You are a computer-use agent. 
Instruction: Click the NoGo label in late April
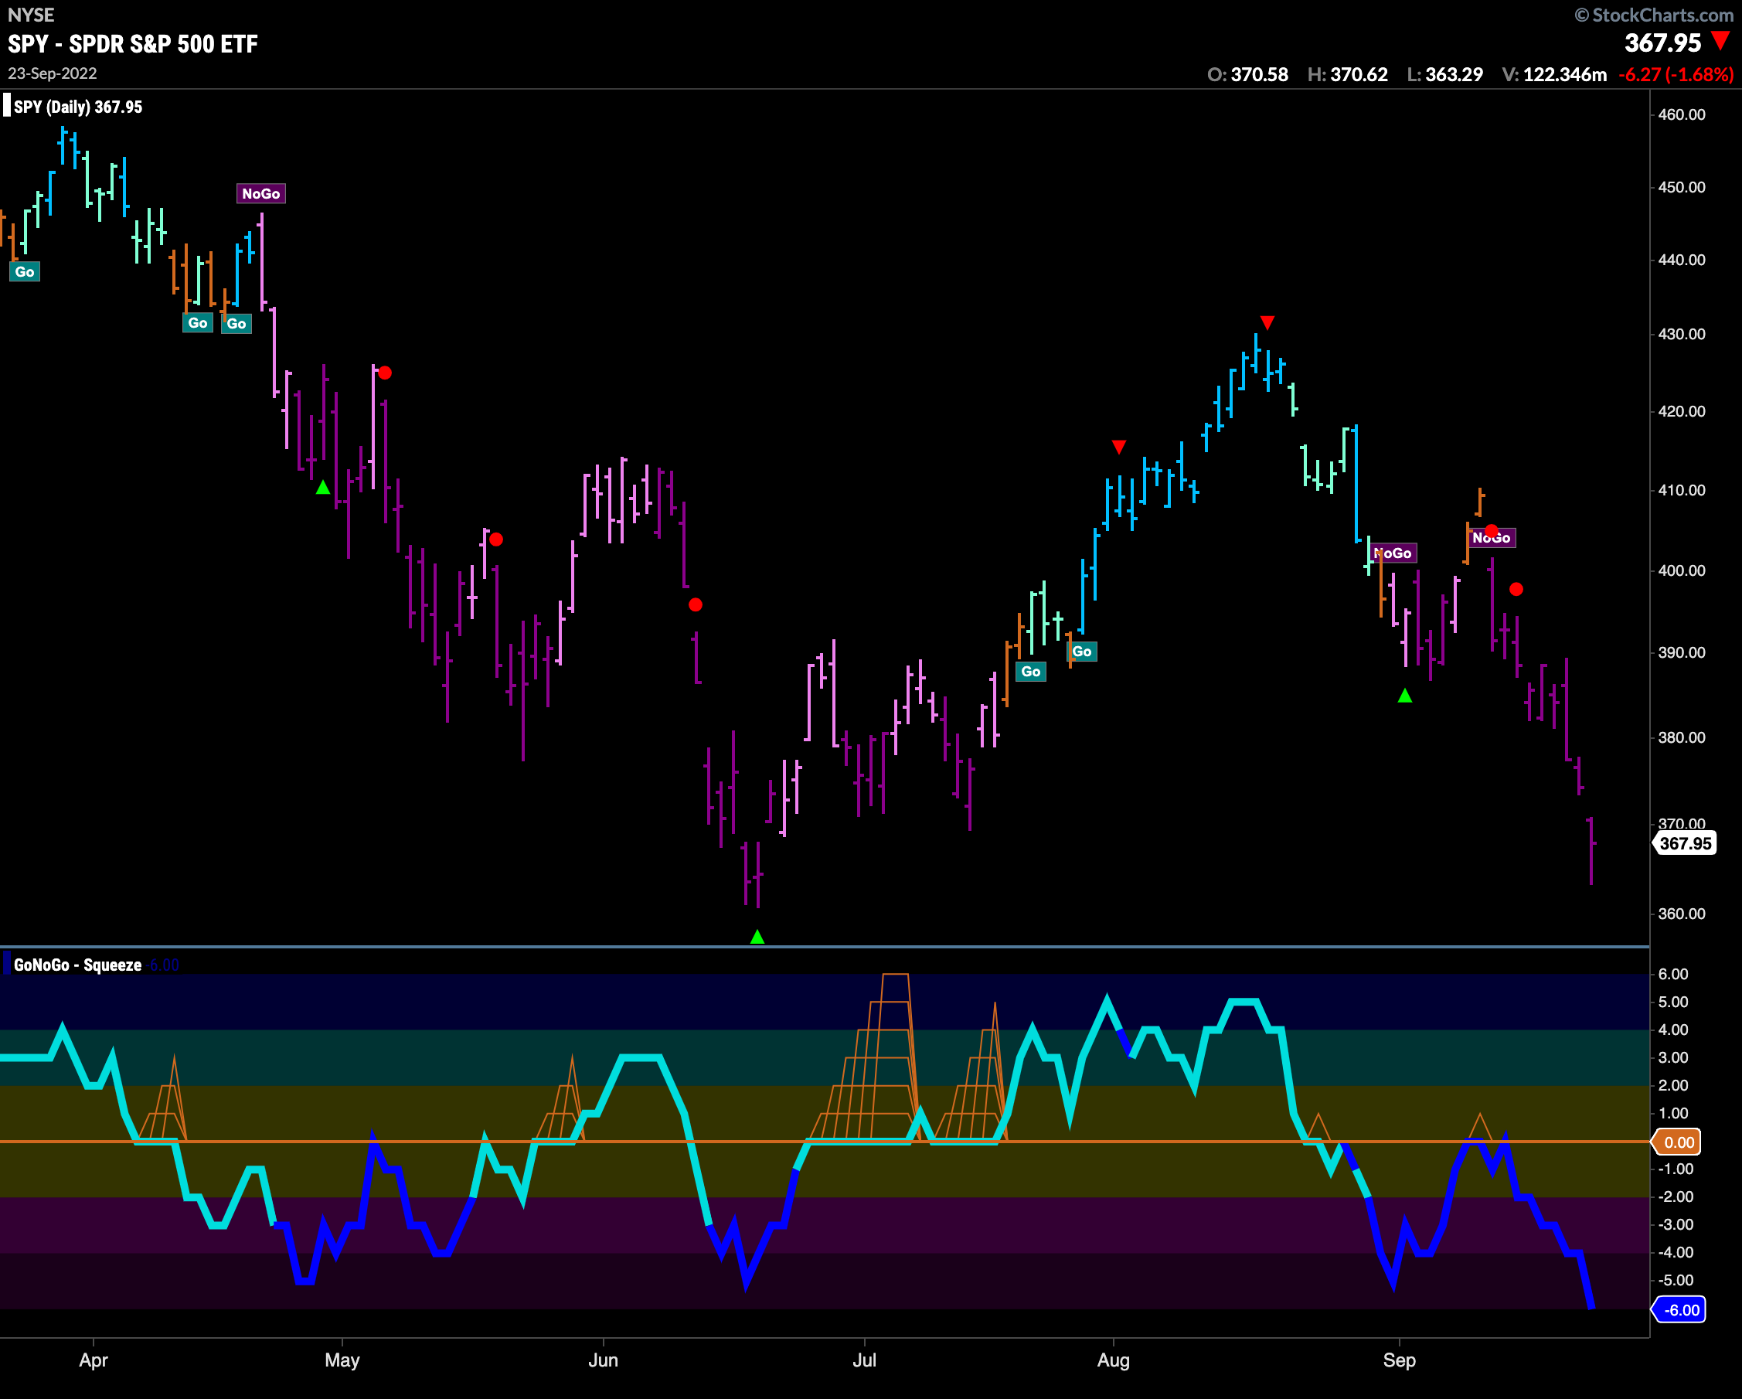click(261, 193)
